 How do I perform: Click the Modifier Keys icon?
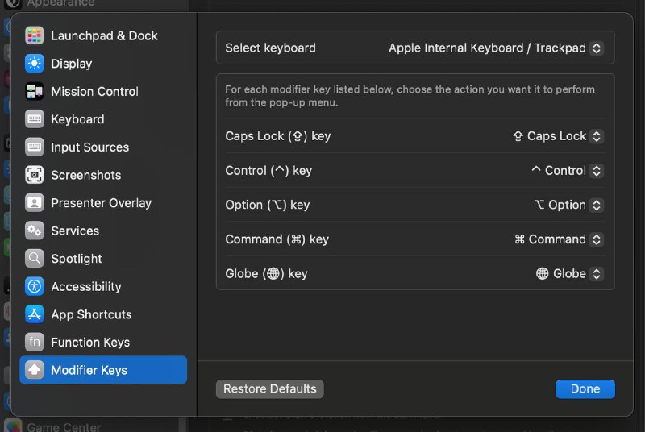[x=34, y=370]
